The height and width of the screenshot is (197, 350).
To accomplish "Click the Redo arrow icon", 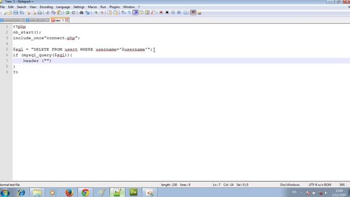I will [73, 13].
